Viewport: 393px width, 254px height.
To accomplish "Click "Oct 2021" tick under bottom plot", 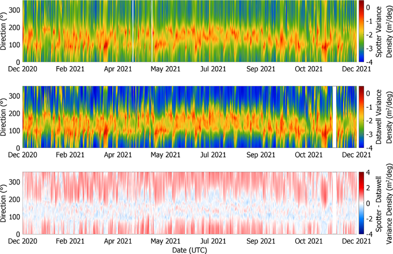I will (308, 241).
